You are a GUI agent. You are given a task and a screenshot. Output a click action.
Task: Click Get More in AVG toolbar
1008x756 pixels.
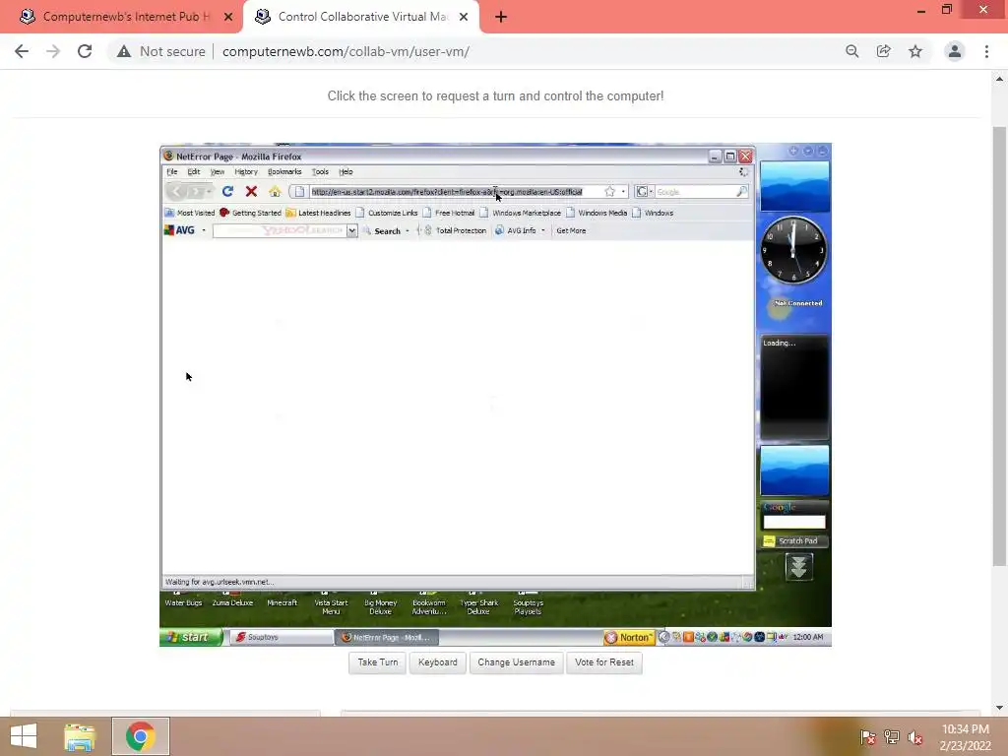click(571, 230)
